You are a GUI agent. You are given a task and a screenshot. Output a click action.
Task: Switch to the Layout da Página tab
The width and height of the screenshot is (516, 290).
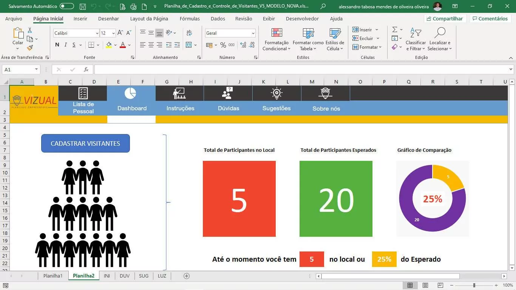pyautogui.click(x=149, y=19)
